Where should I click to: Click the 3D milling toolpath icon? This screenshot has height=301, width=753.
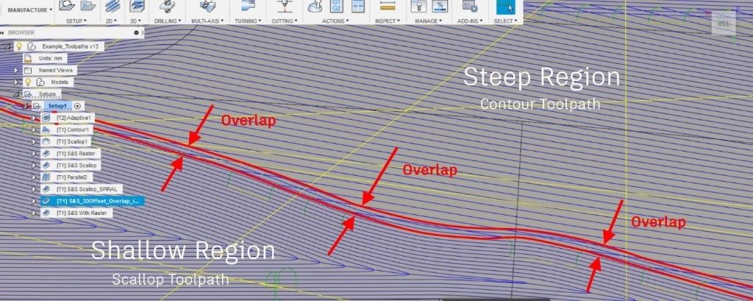[x=136, y=5]
